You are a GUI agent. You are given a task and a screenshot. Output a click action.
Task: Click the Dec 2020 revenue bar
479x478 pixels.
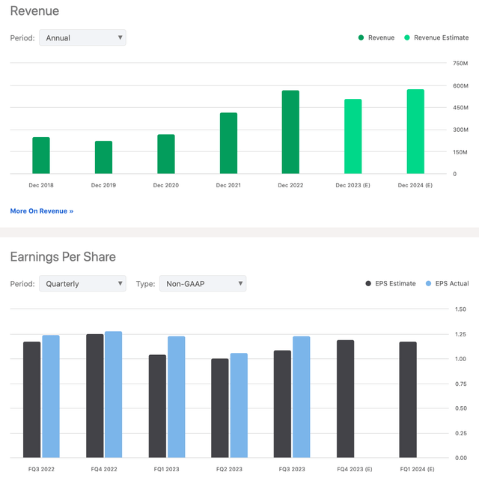click(x=166, y=154)
